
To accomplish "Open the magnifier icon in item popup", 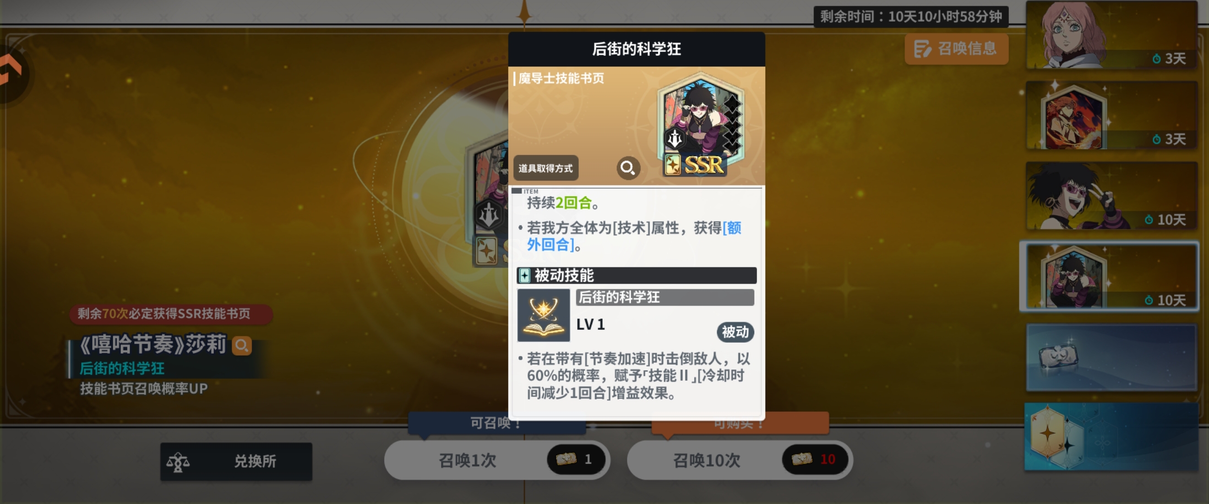I will tap(628, 168).
